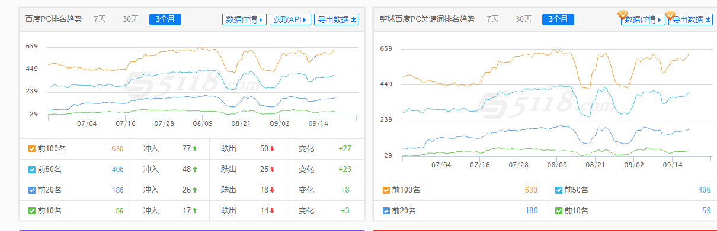Click the red down arrow beside 25
Image resolution: width=717 pixels, height=231 pixels.
tap(273, 170)
